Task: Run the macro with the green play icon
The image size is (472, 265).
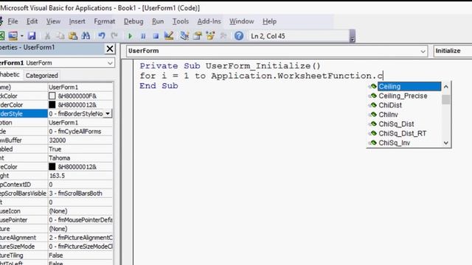Action: [130, 36]
